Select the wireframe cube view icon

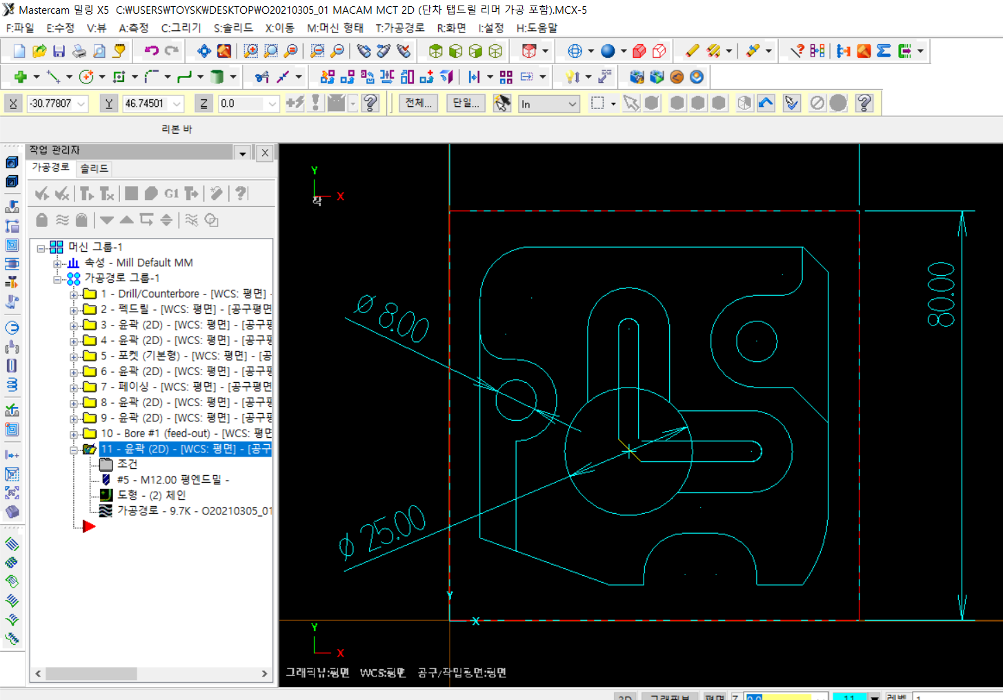click(x=495, y=51)
